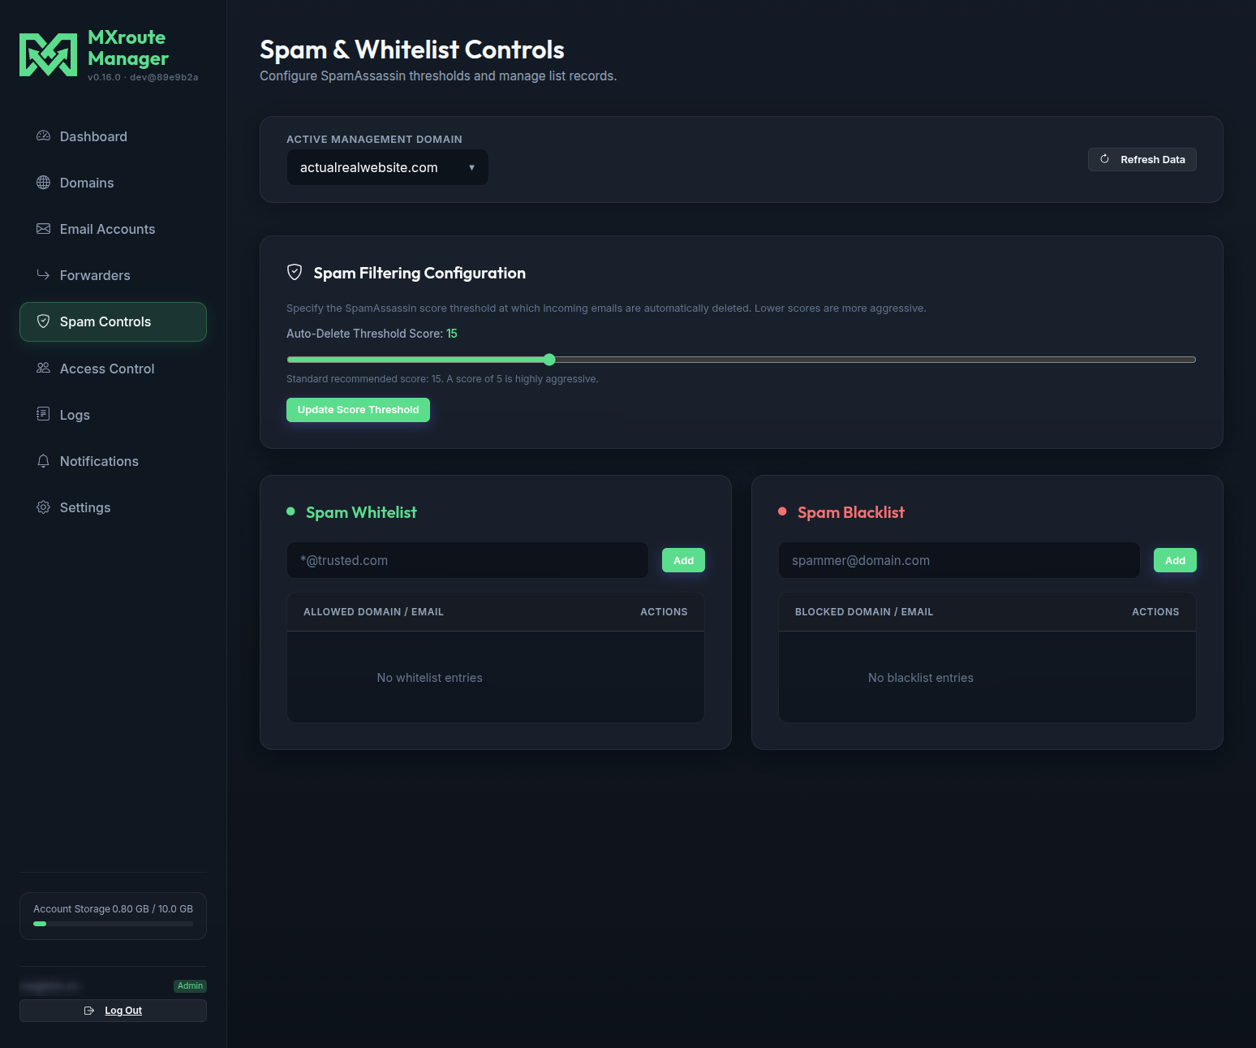
Task: Click the "Account Storage 0.80 GB / 10.0 GB" text
Action: (113, 909)
